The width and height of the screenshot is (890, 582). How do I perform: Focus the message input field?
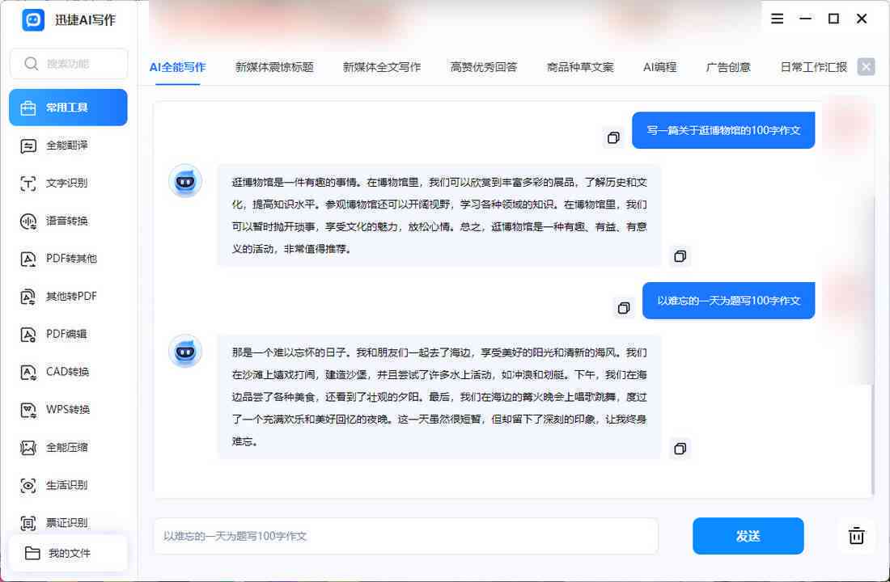[x=406, y=535]
